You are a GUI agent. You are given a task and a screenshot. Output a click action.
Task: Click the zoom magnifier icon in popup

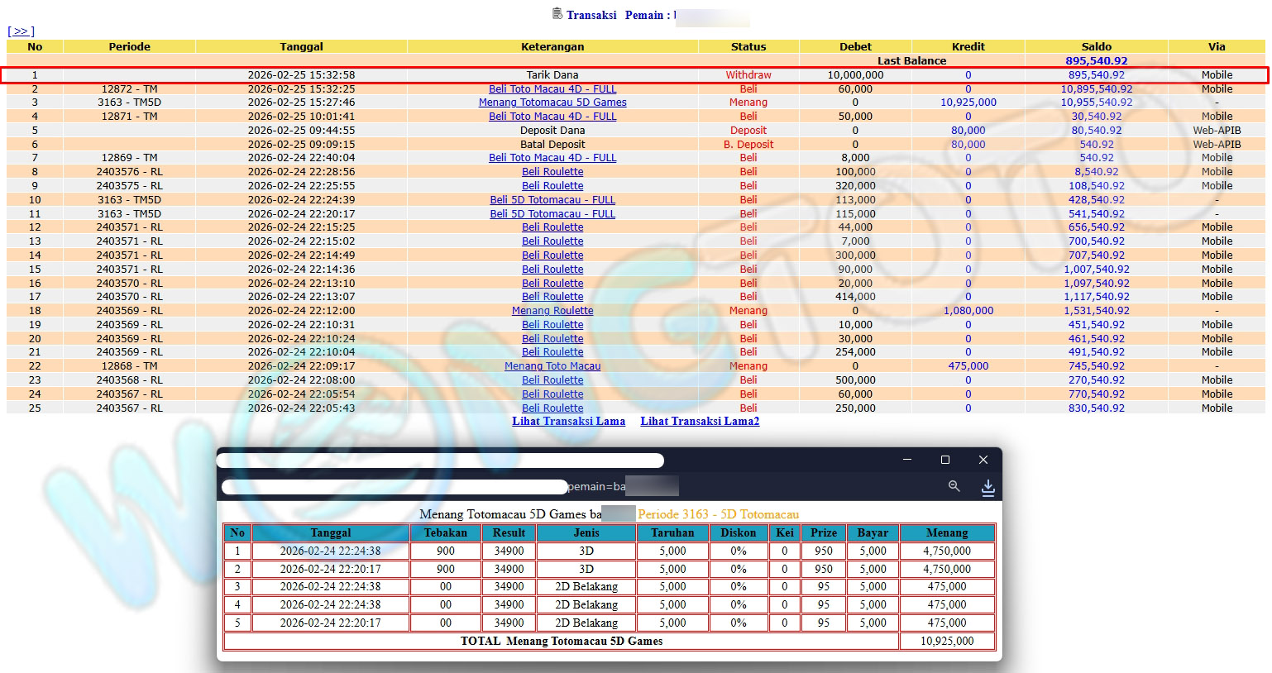954,487
